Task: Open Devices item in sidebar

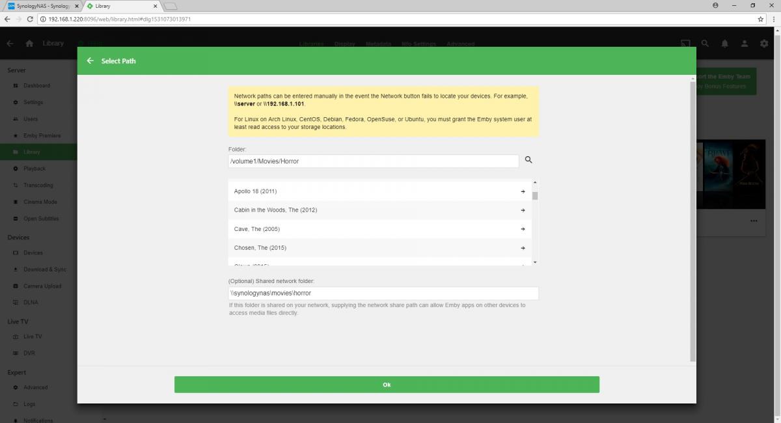Action: tap(38, 252)
